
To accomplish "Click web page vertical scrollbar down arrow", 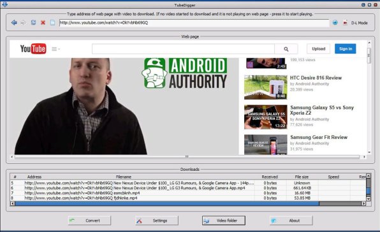I will pos(369,152).
